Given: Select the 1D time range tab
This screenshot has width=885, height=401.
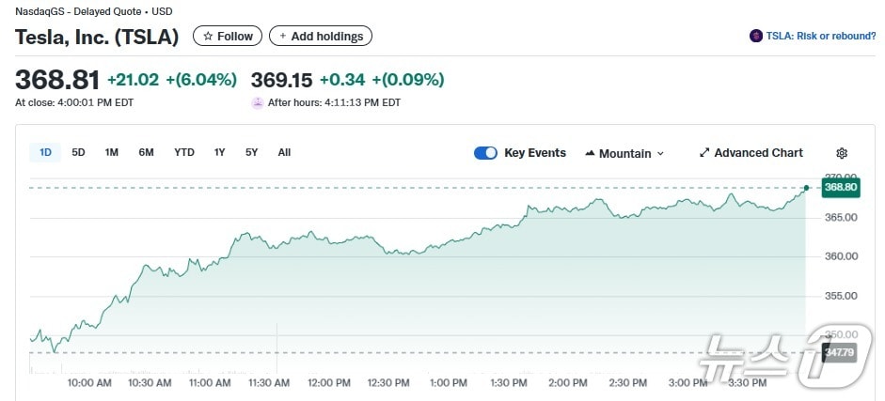Looking at the screenshot, I should coord(45,152).
